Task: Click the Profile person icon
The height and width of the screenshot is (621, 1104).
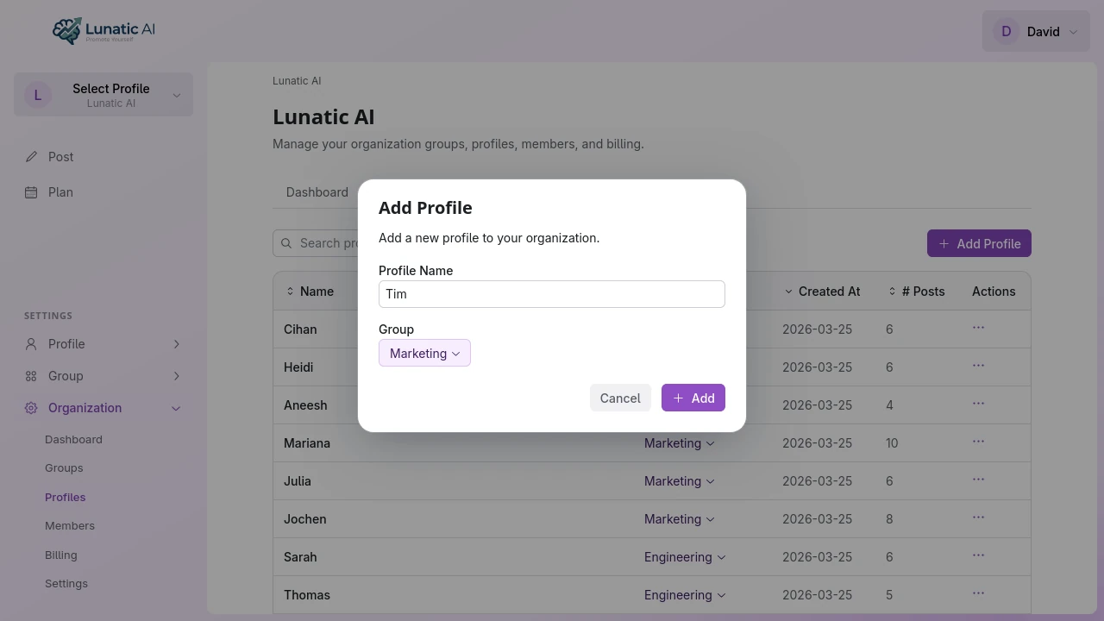Action: pyautogui.click(x=31, y=343)
